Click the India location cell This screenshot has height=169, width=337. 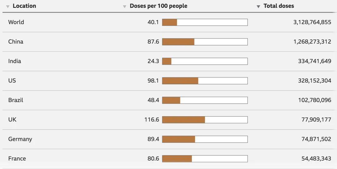point(15,61)
